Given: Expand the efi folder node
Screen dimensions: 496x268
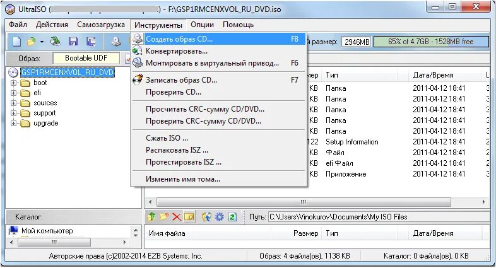Looking at the screenshot, I should pos(13,93).
